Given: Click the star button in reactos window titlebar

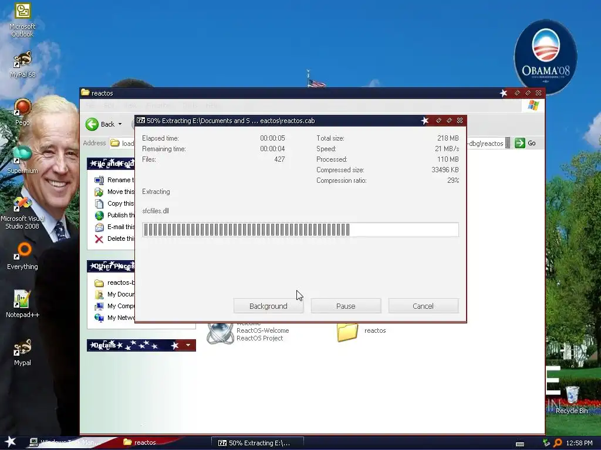Looking at the screenshot, I should tap(503, 93).
